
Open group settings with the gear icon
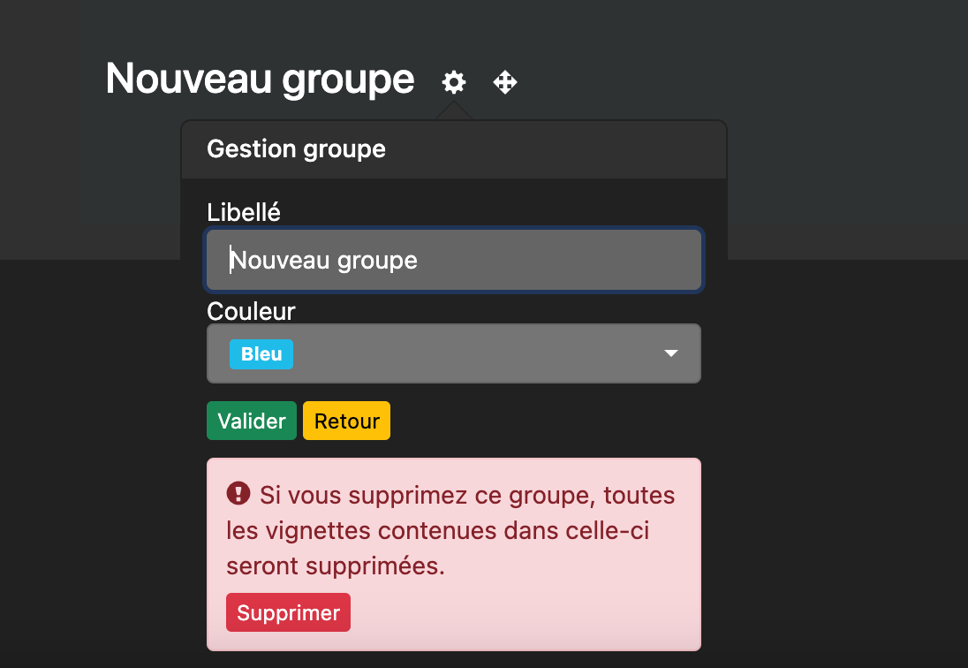pos(454,81)
